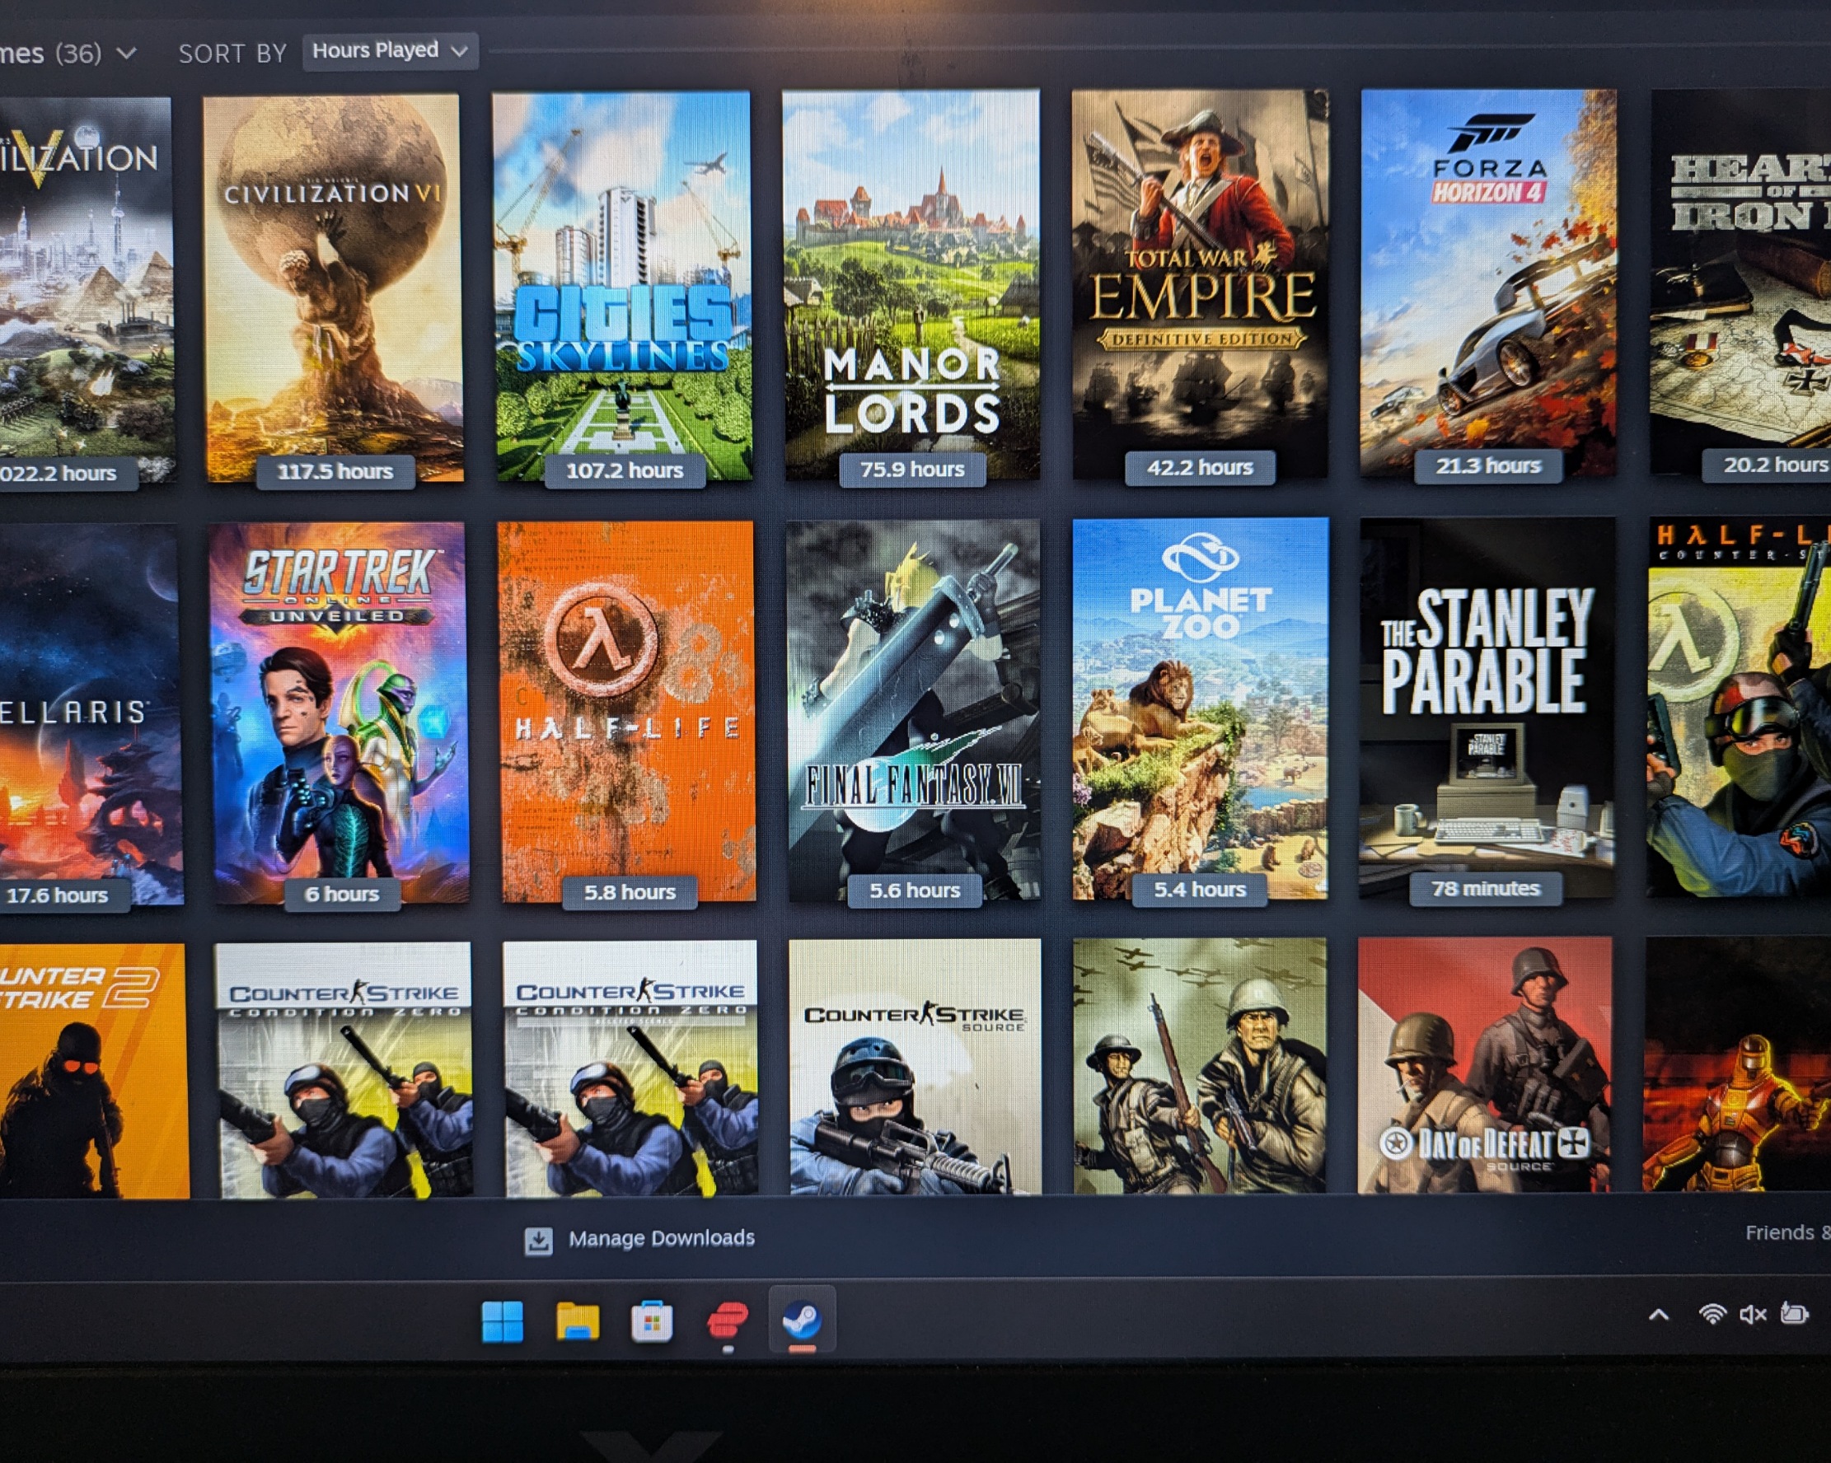
Task: Open the two-soldiers Day of Defeat cover
Action: tap(1199, 1066)
